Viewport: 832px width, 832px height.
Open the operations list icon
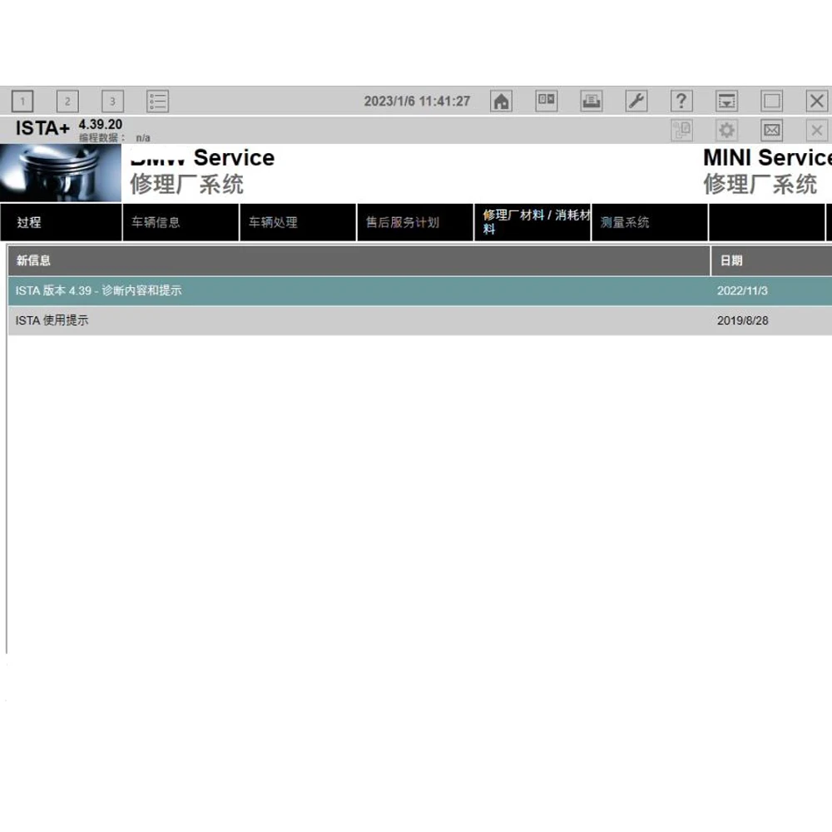[157, 101]
